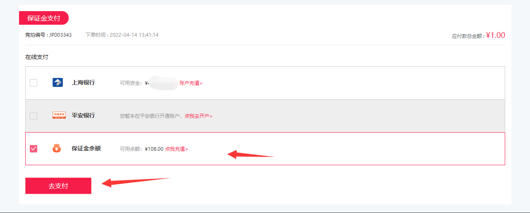
Task: Click the 保证金余额 money bag icon
Action: [57, 148]
